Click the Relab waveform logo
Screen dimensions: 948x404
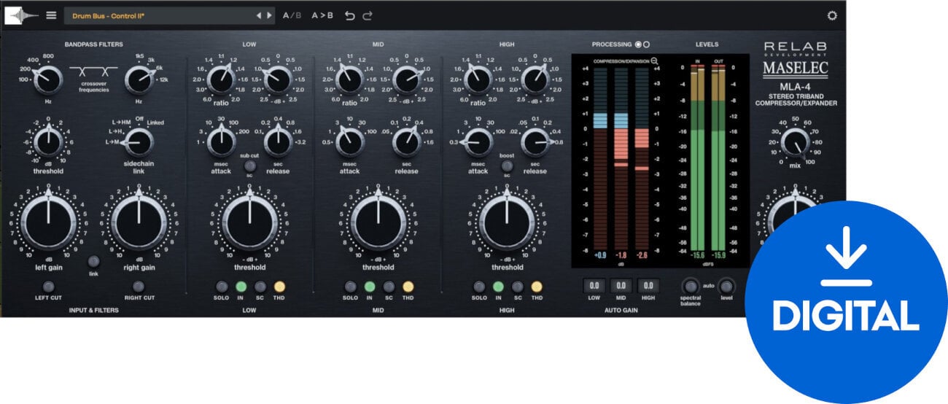pyautogui.click(x=22, y=15)
